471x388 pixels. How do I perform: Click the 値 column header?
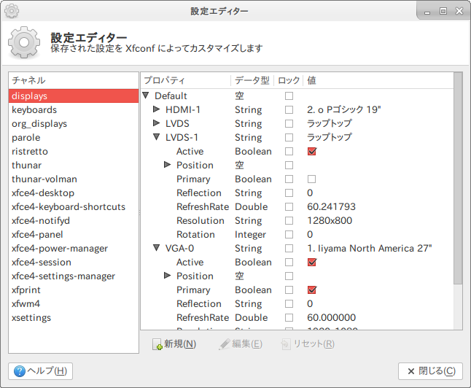(378, 80)
